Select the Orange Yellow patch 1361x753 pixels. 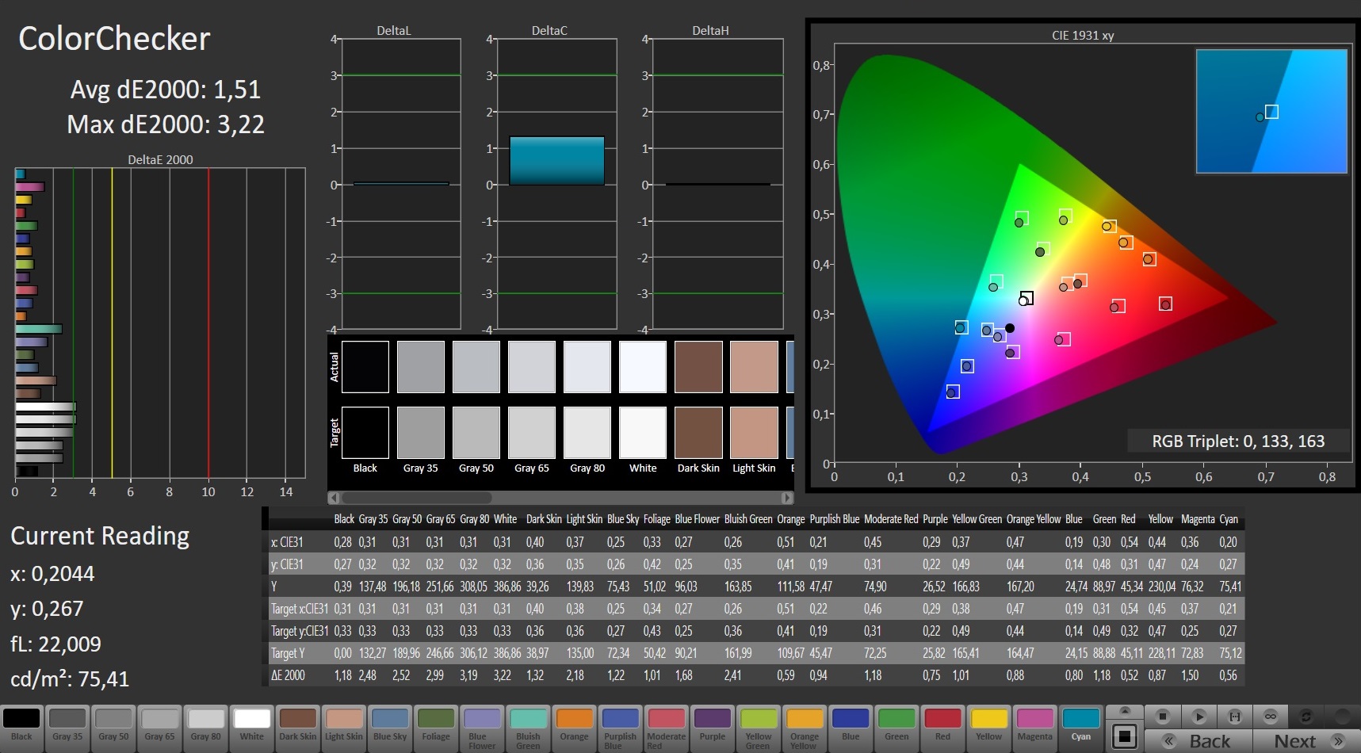point(805,726)
